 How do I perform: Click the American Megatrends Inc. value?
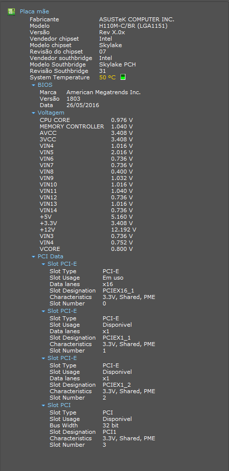pyautogui.click(x=104, y=92)
